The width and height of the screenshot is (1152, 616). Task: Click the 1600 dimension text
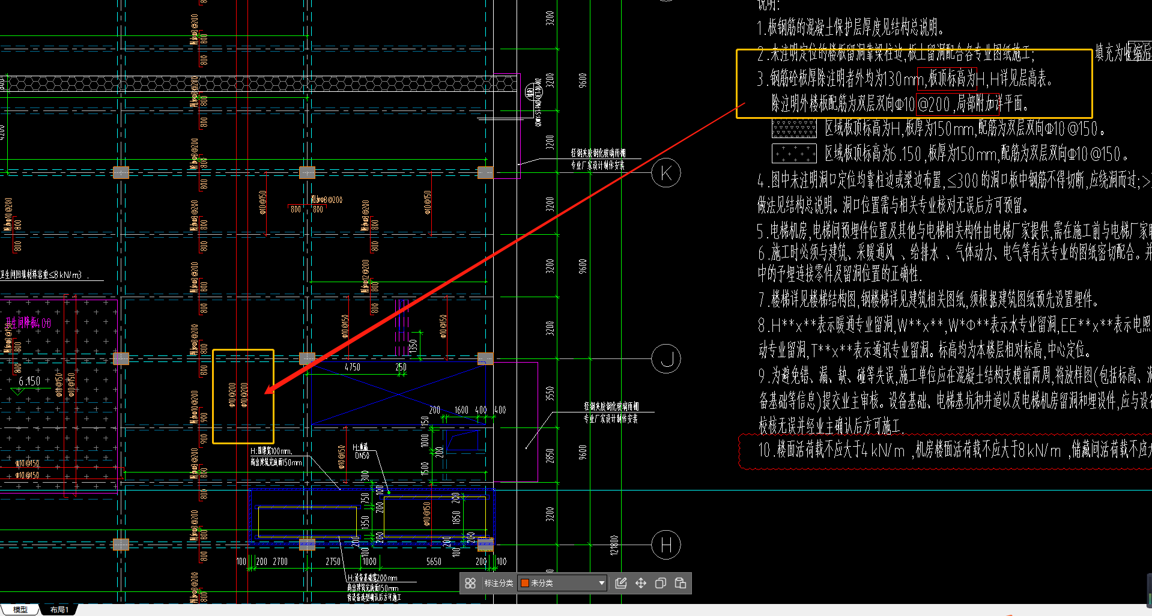(x=461, y=410)
